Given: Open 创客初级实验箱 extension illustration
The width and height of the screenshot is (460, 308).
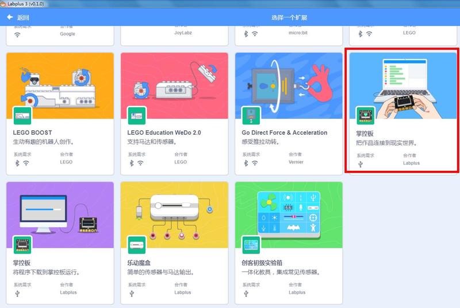Looking at the screenshot, I should click(x=289, y=215).
